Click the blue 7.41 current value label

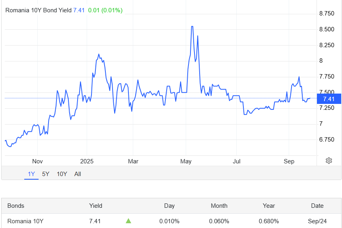pyautogui.click(x=329, y=99)
